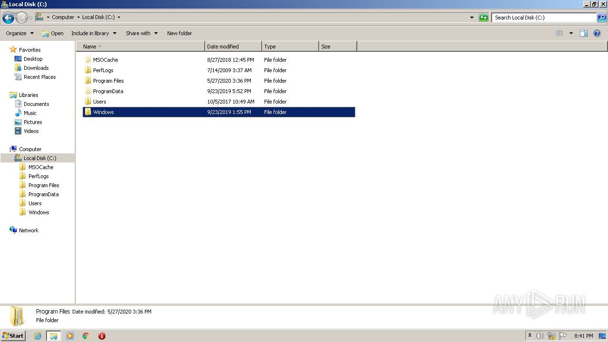This screenshot has width=608, height=342.
Task: Open the Help icon
Action: 597,33
